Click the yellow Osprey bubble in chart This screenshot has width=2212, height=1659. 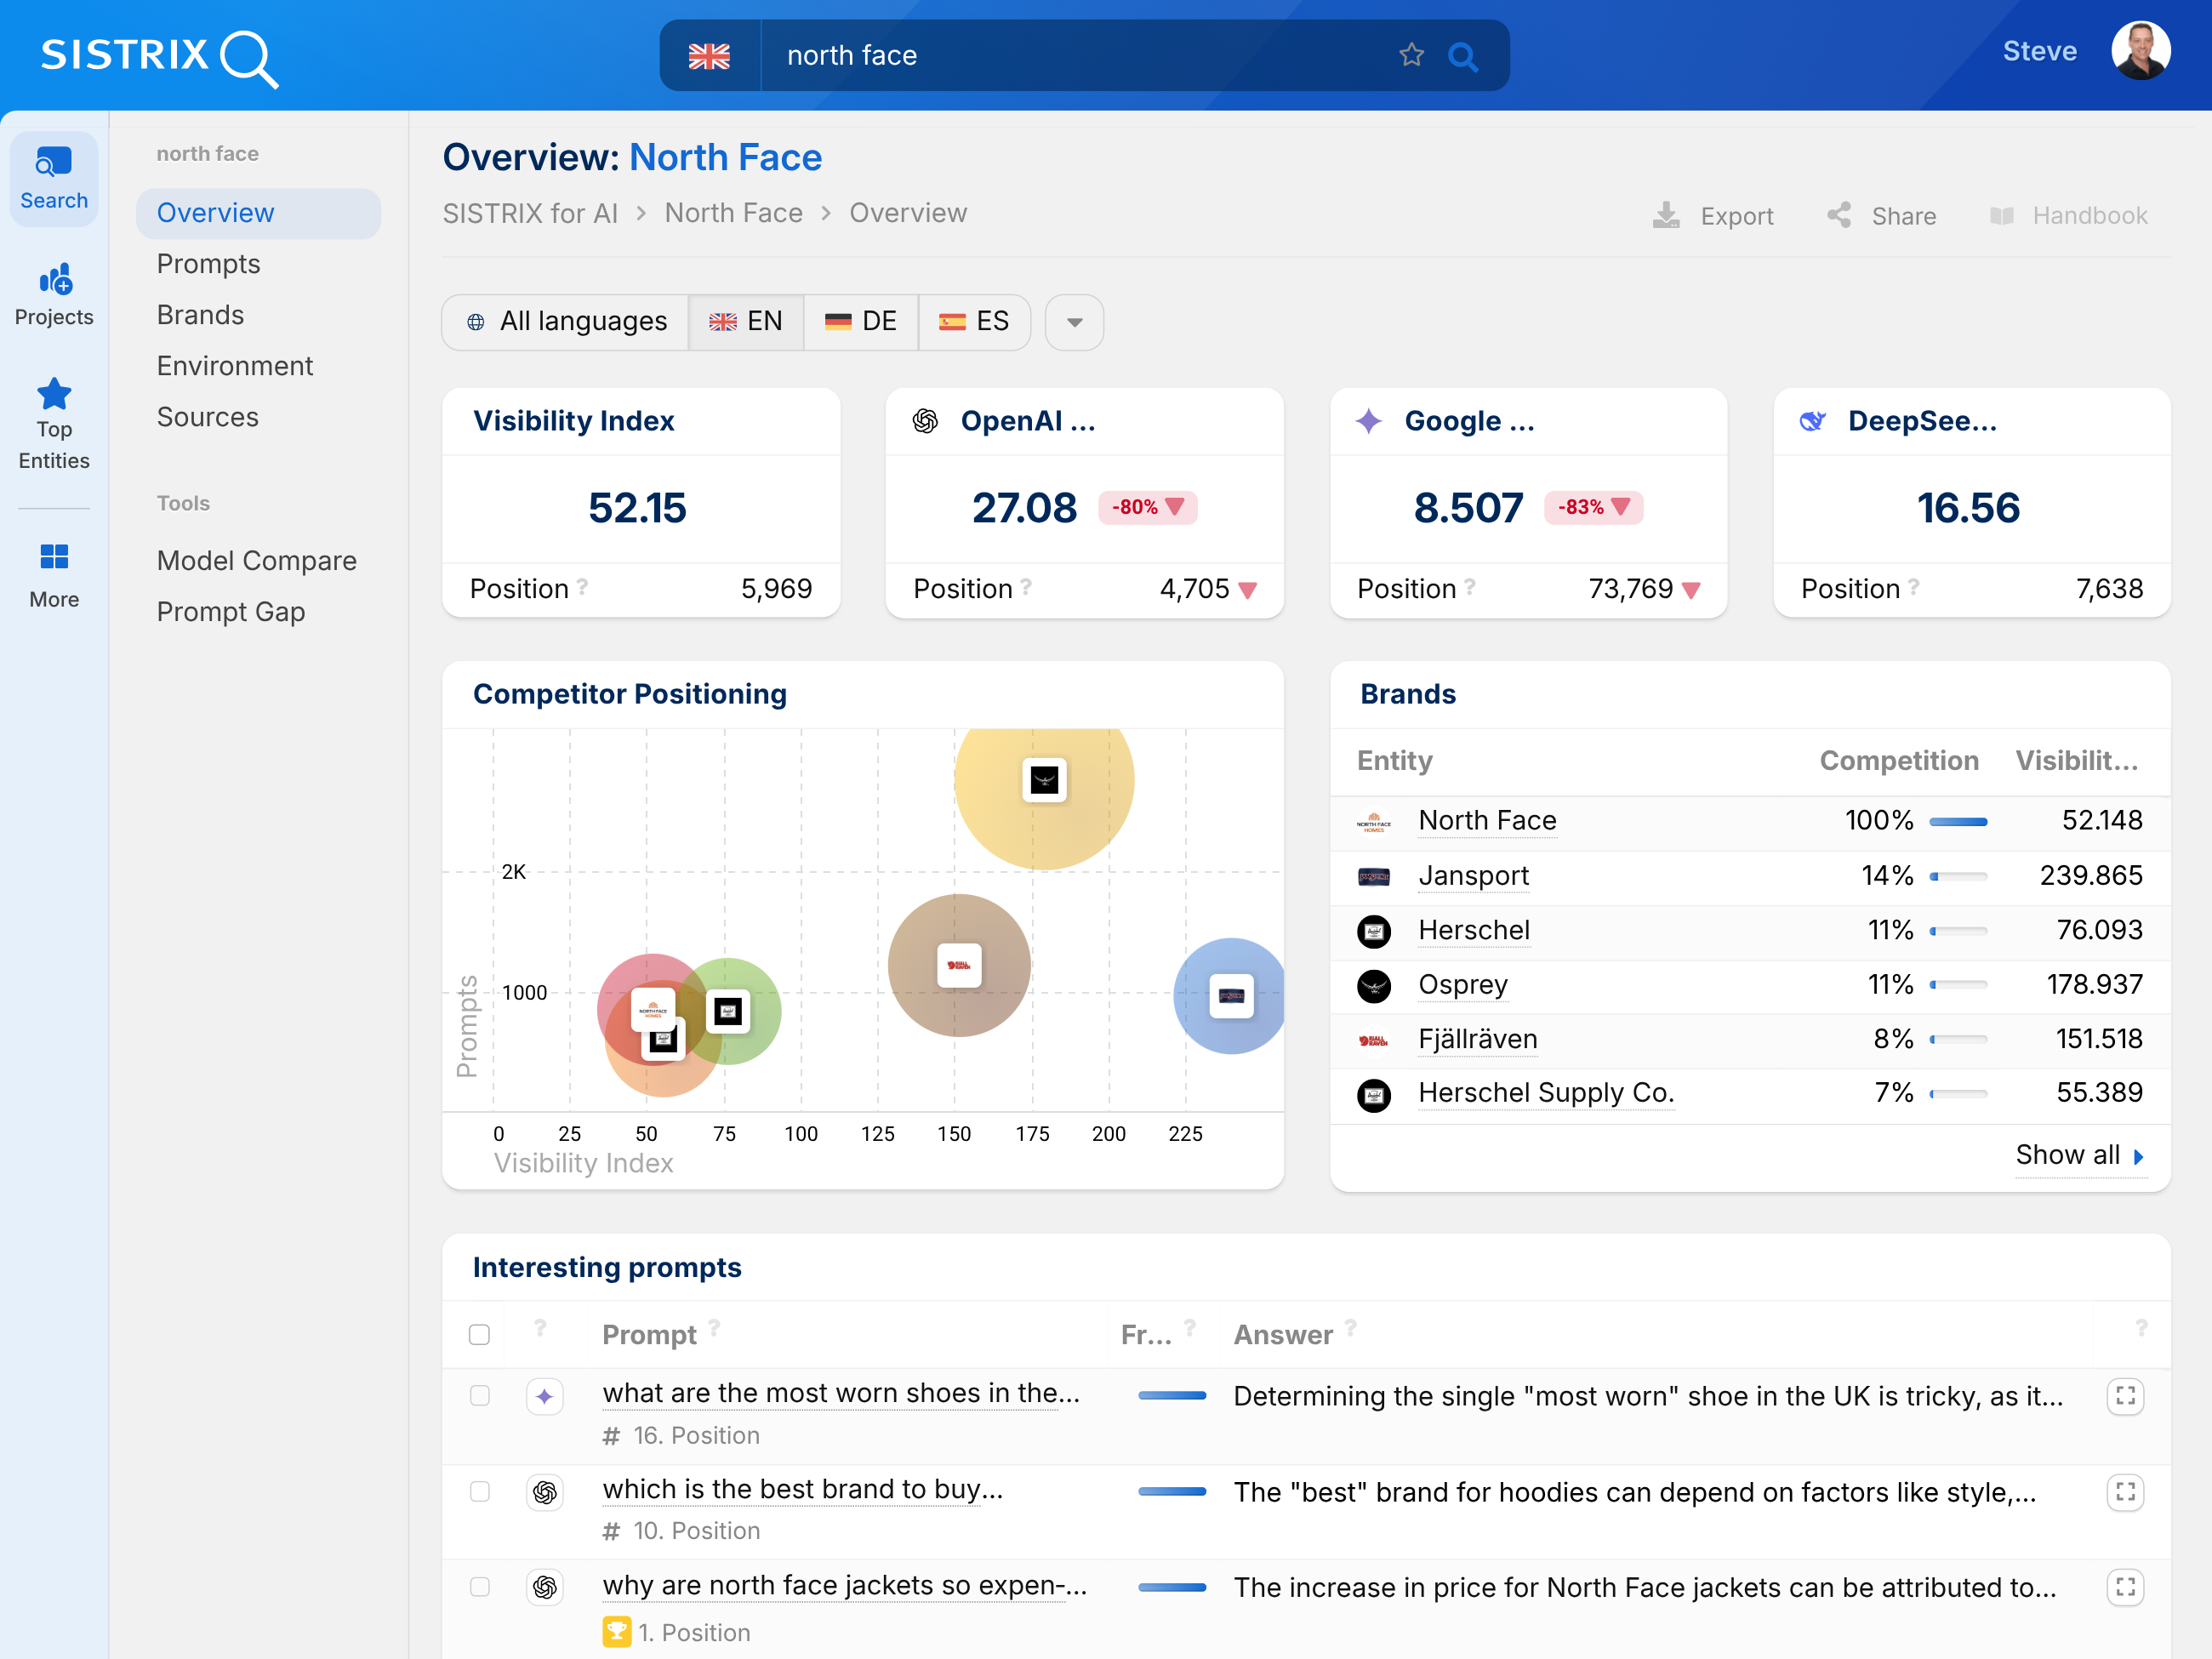click(1043, 781)
